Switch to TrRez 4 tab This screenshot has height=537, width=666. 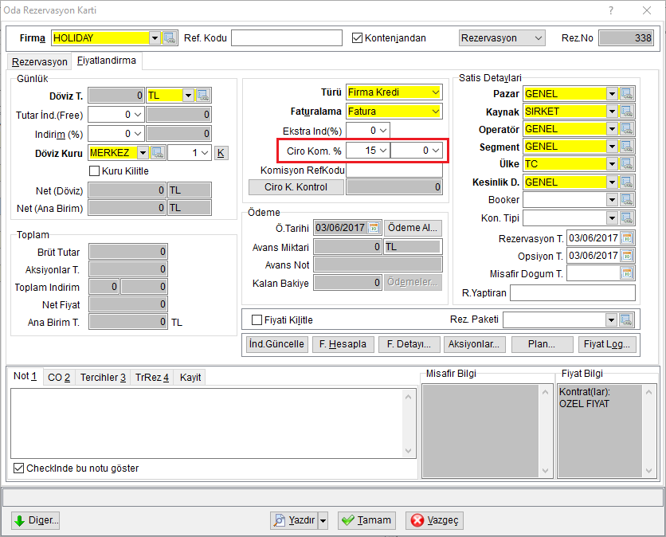pyautogui.click(x=152, y=378)
